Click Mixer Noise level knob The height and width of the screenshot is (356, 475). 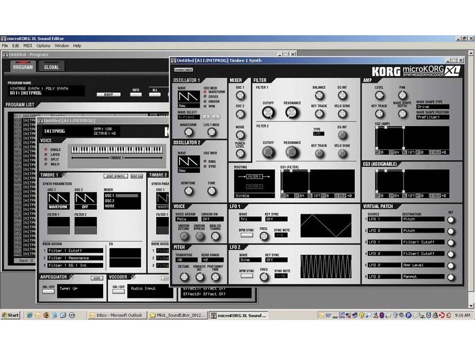coord(240,135)
